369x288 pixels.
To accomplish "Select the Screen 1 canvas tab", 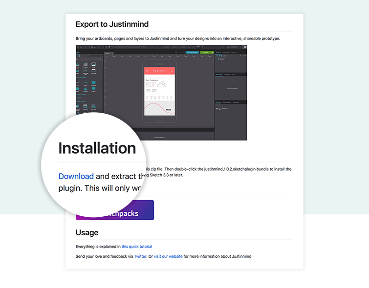I will pyautogui.click(x=108, y=53).
